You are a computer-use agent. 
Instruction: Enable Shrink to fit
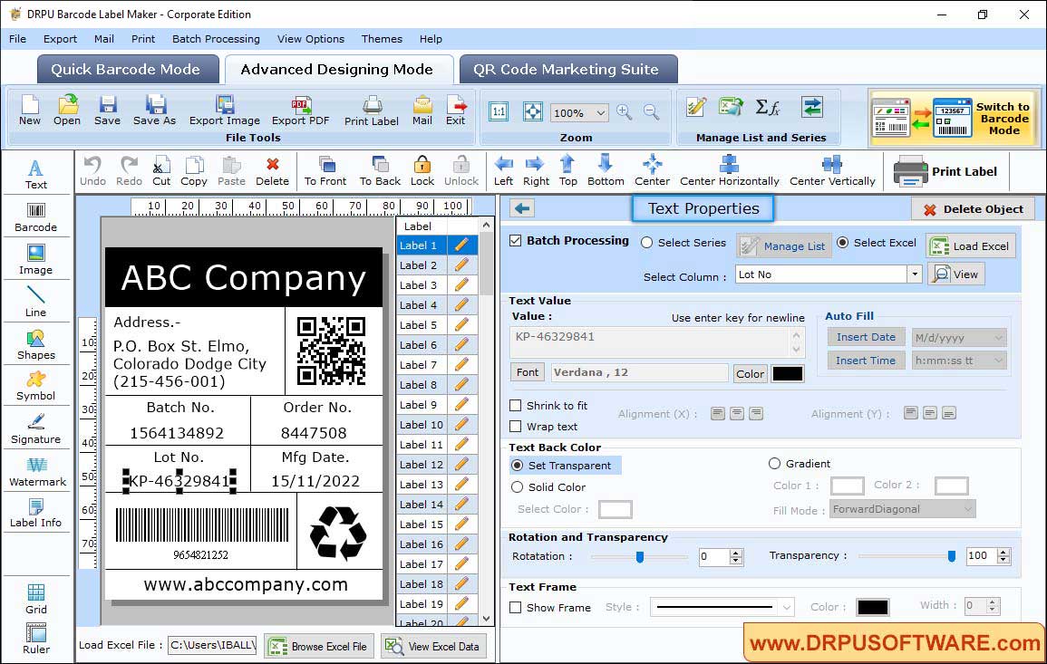(x=516, y=406)
